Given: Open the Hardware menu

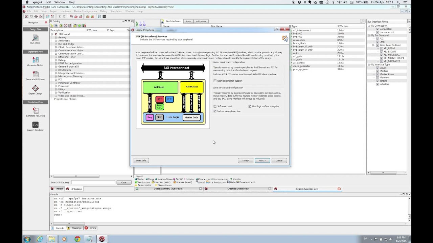Looking at the screenshot, I should click(66, 11).
